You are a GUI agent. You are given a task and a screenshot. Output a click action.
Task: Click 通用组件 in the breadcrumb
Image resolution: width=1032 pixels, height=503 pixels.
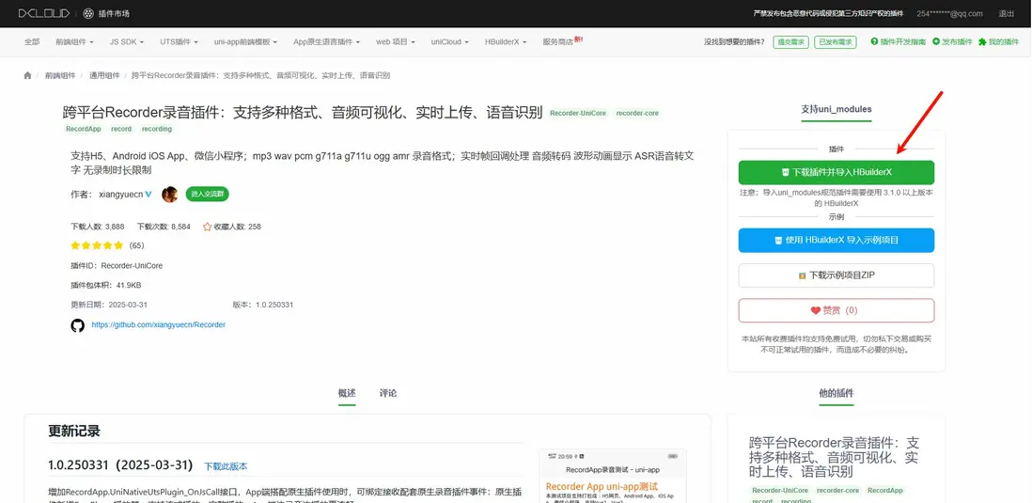point(104,76)
